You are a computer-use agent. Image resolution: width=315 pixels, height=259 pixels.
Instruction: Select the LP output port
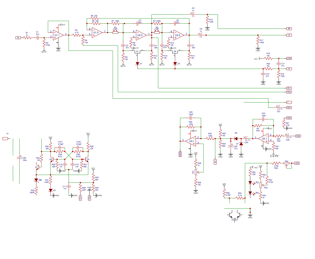(289, 35)
